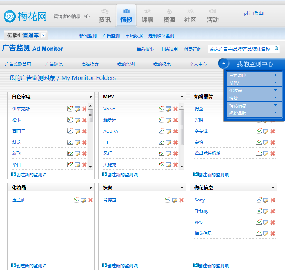Screen dimensions: 285x272
Task: Open the 光明 monitor item
Action: [x=199, y=120]
